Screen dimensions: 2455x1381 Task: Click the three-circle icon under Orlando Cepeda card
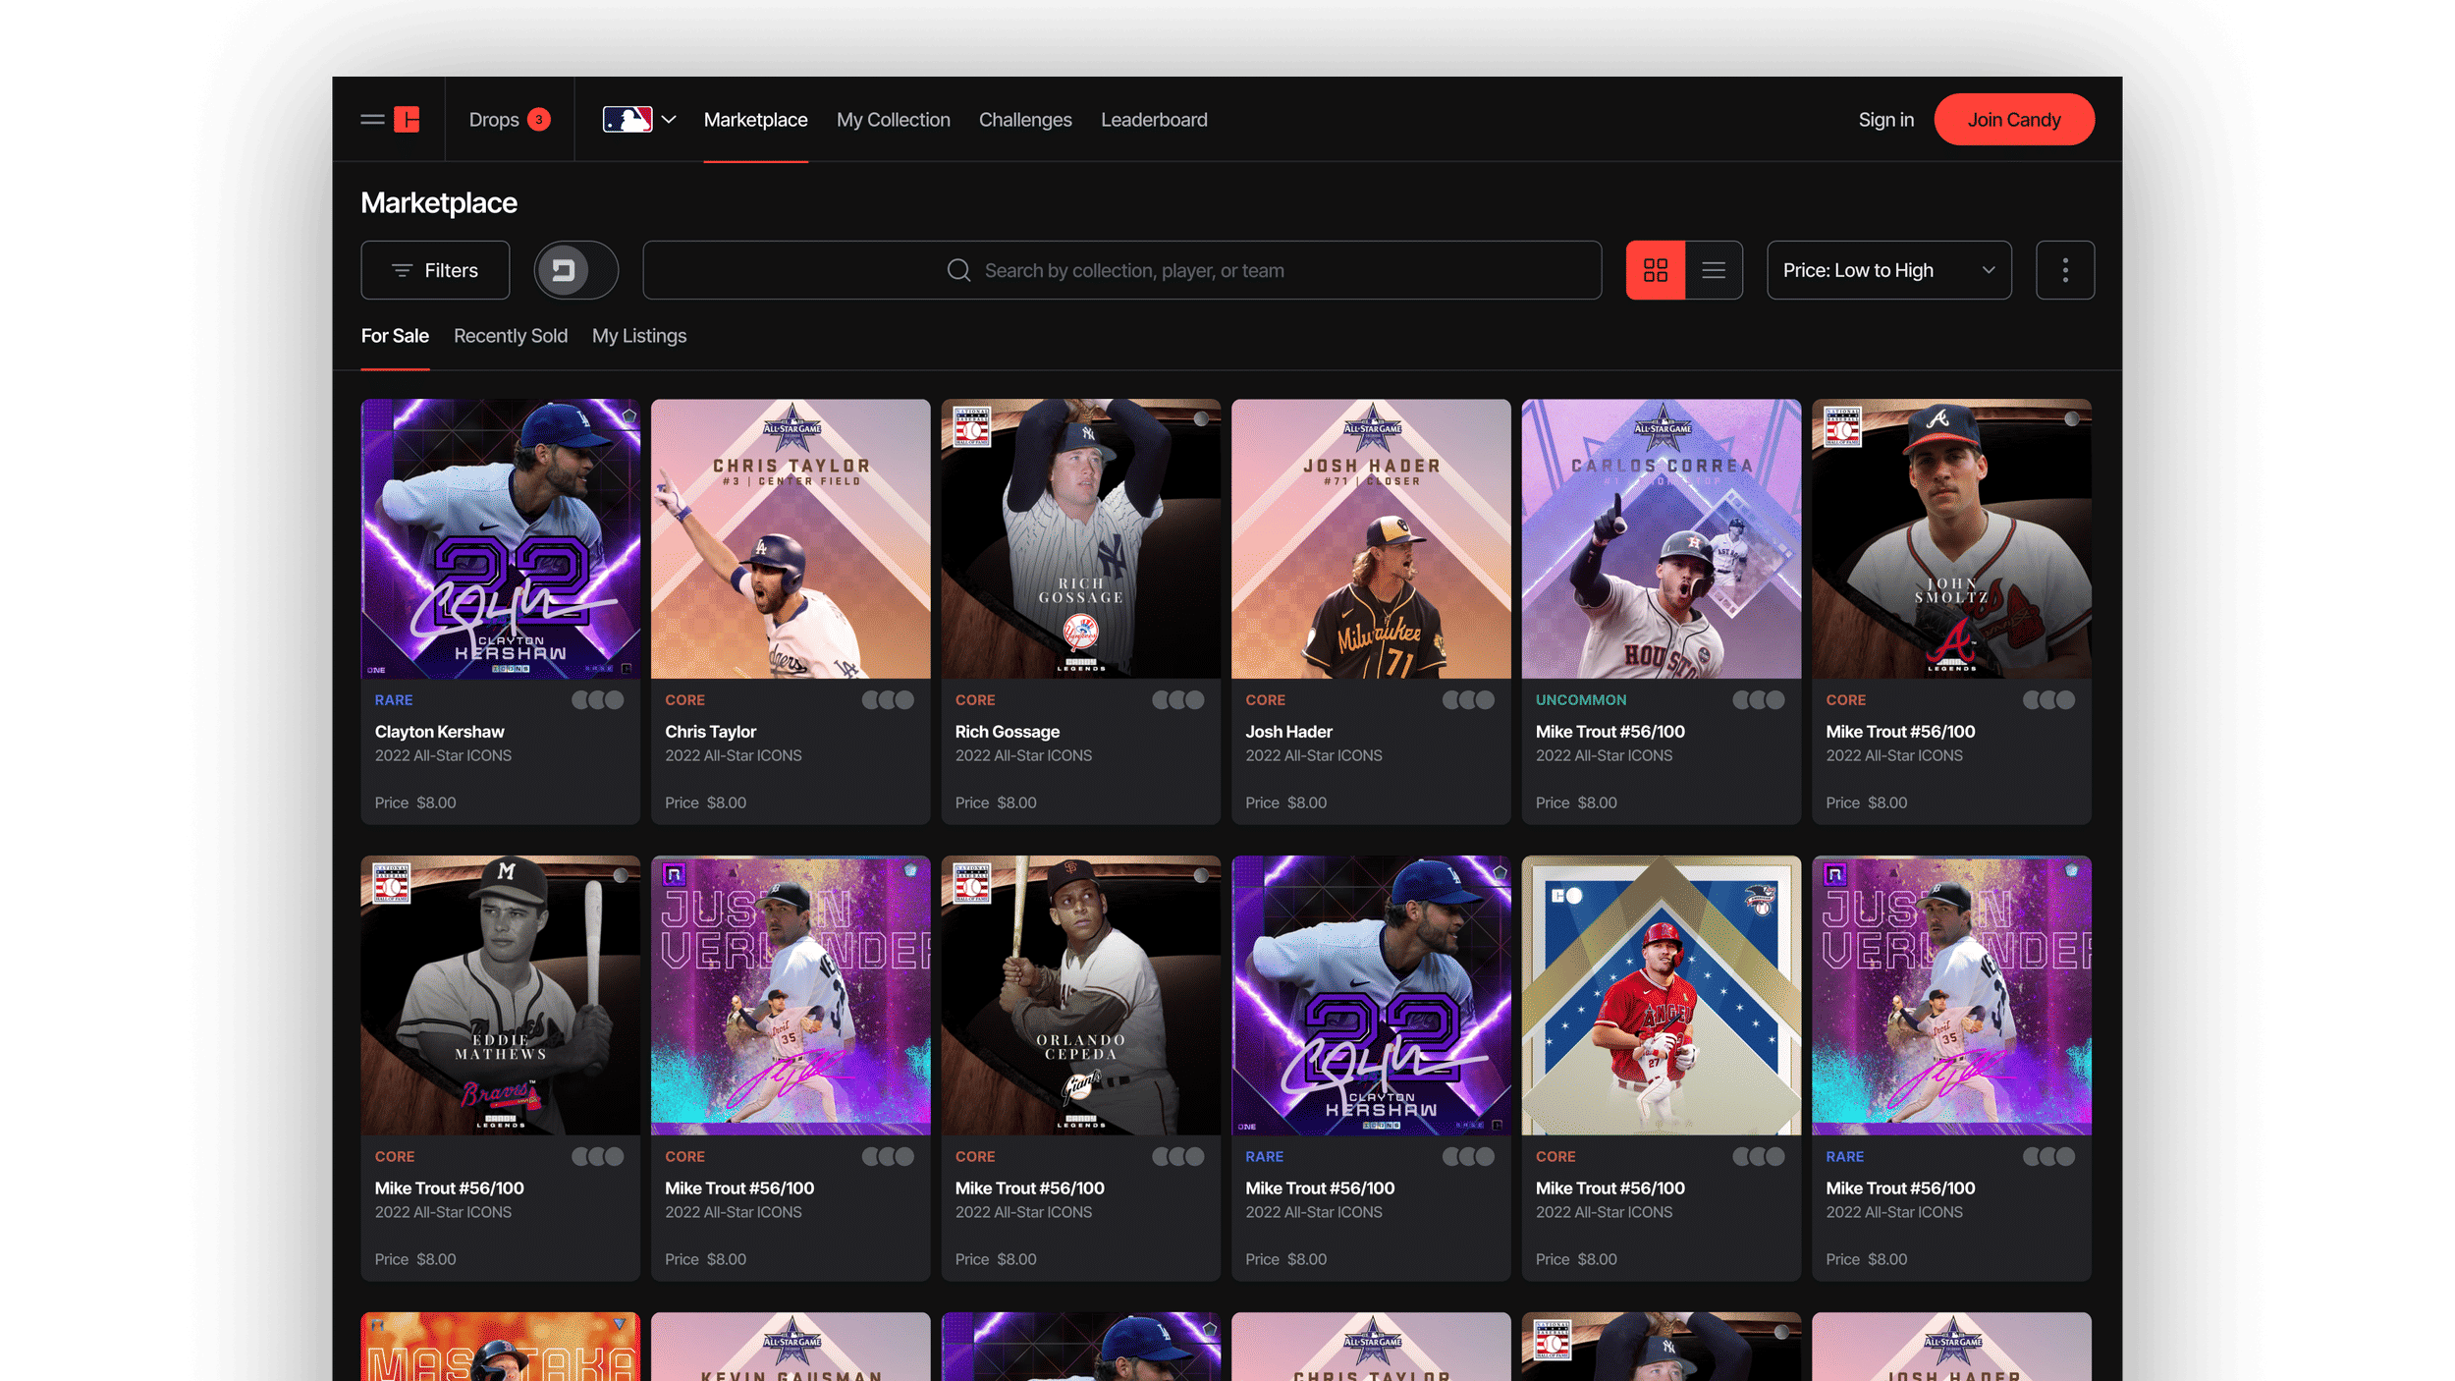(1177, 1157)
